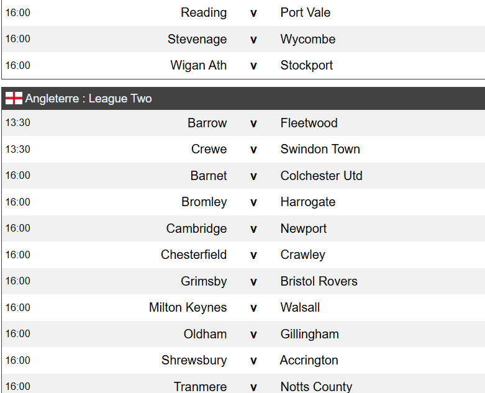The width and height of the screenshot is (485, 393).
Task: Select the Cambridge team name
Action: (x=196, y=228)
